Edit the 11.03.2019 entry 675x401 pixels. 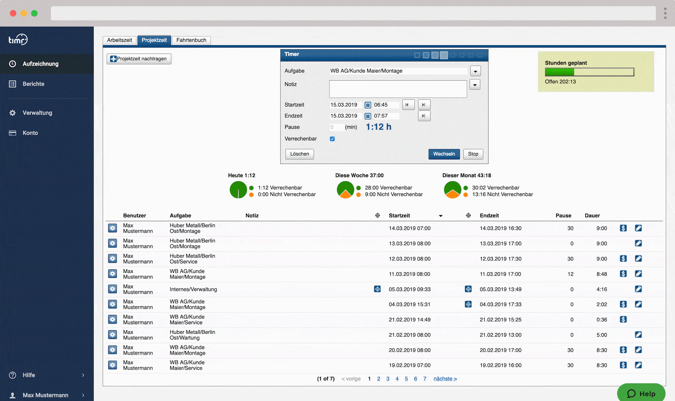[638, 274]
